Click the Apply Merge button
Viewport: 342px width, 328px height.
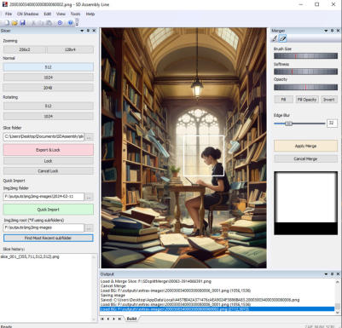305,146
